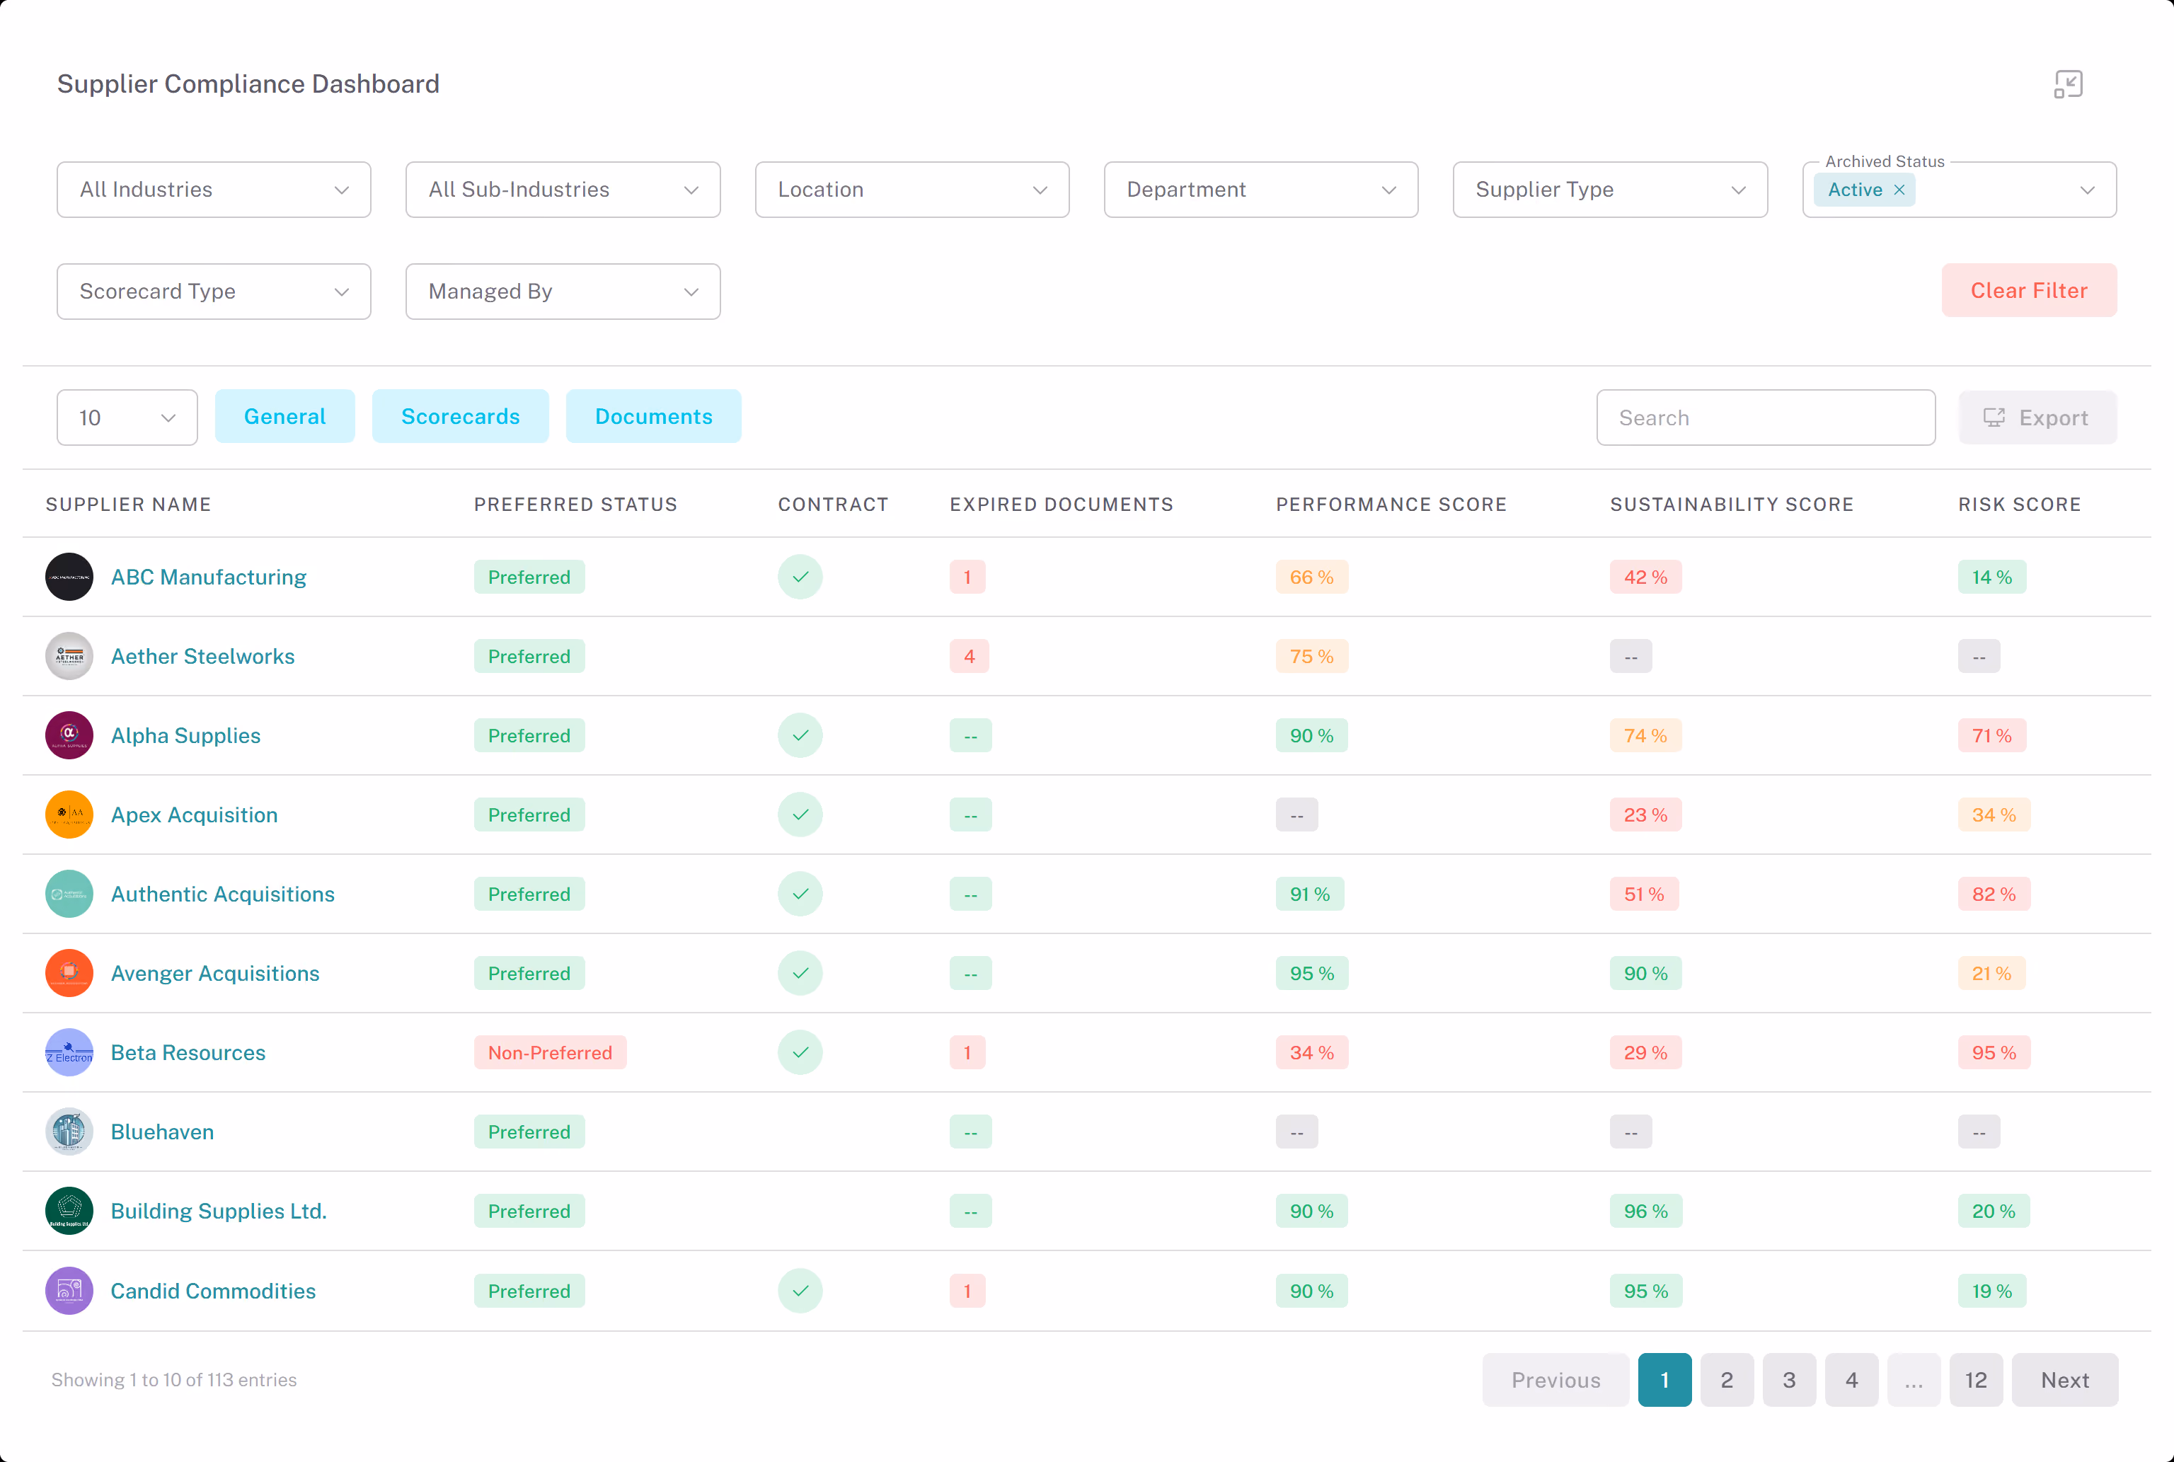Viewport: 2174px width, 1462px height.
Task: Switch to the General tab
Action: [284, 417]
